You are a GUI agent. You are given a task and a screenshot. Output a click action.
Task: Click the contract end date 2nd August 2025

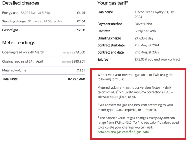[x=147, y=52]
